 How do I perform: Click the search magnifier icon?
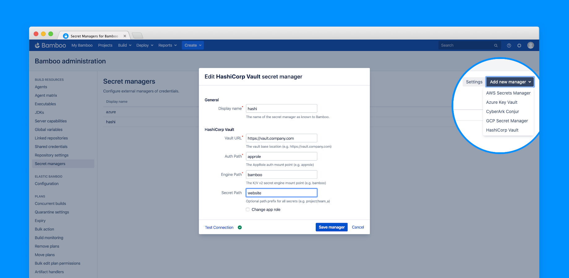[496, 45]
